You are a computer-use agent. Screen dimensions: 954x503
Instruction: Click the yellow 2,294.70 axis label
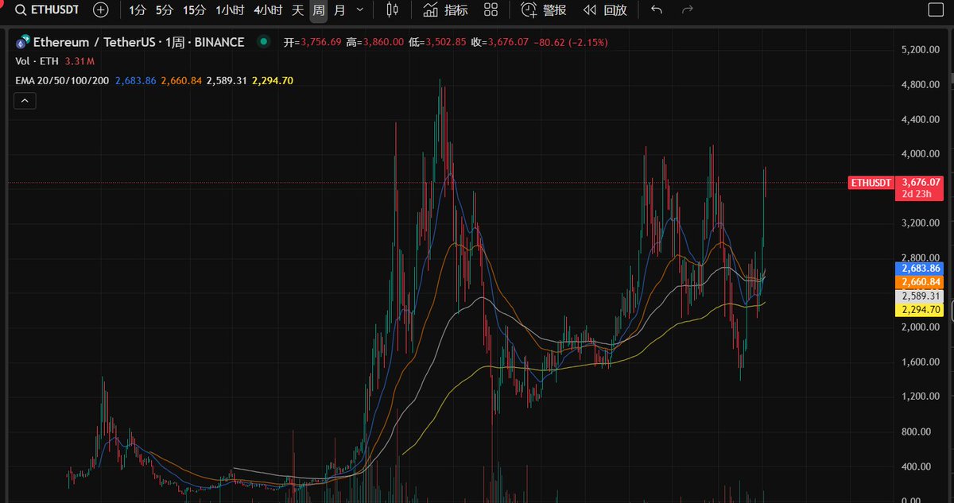[x=921, y=309]
